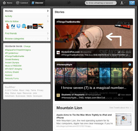Open the #R1goldenhour trend
The image size is (138, 131).
click(x=12, y=53)
